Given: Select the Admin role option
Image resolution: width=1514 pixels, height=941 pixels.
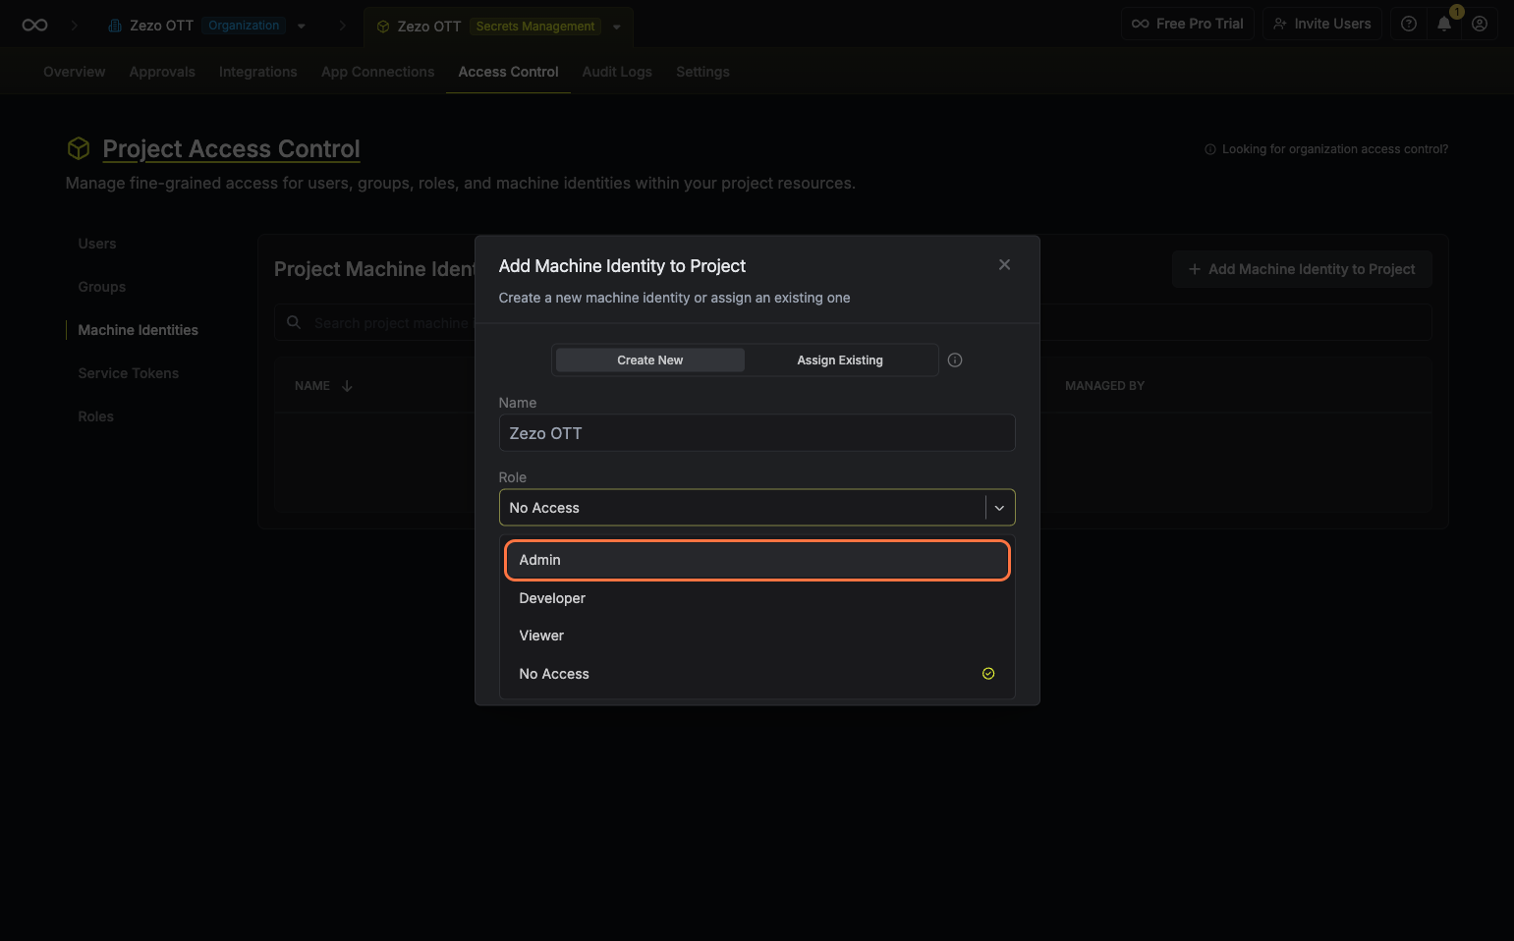Looking at the screenshot, I should pos(757,560).
